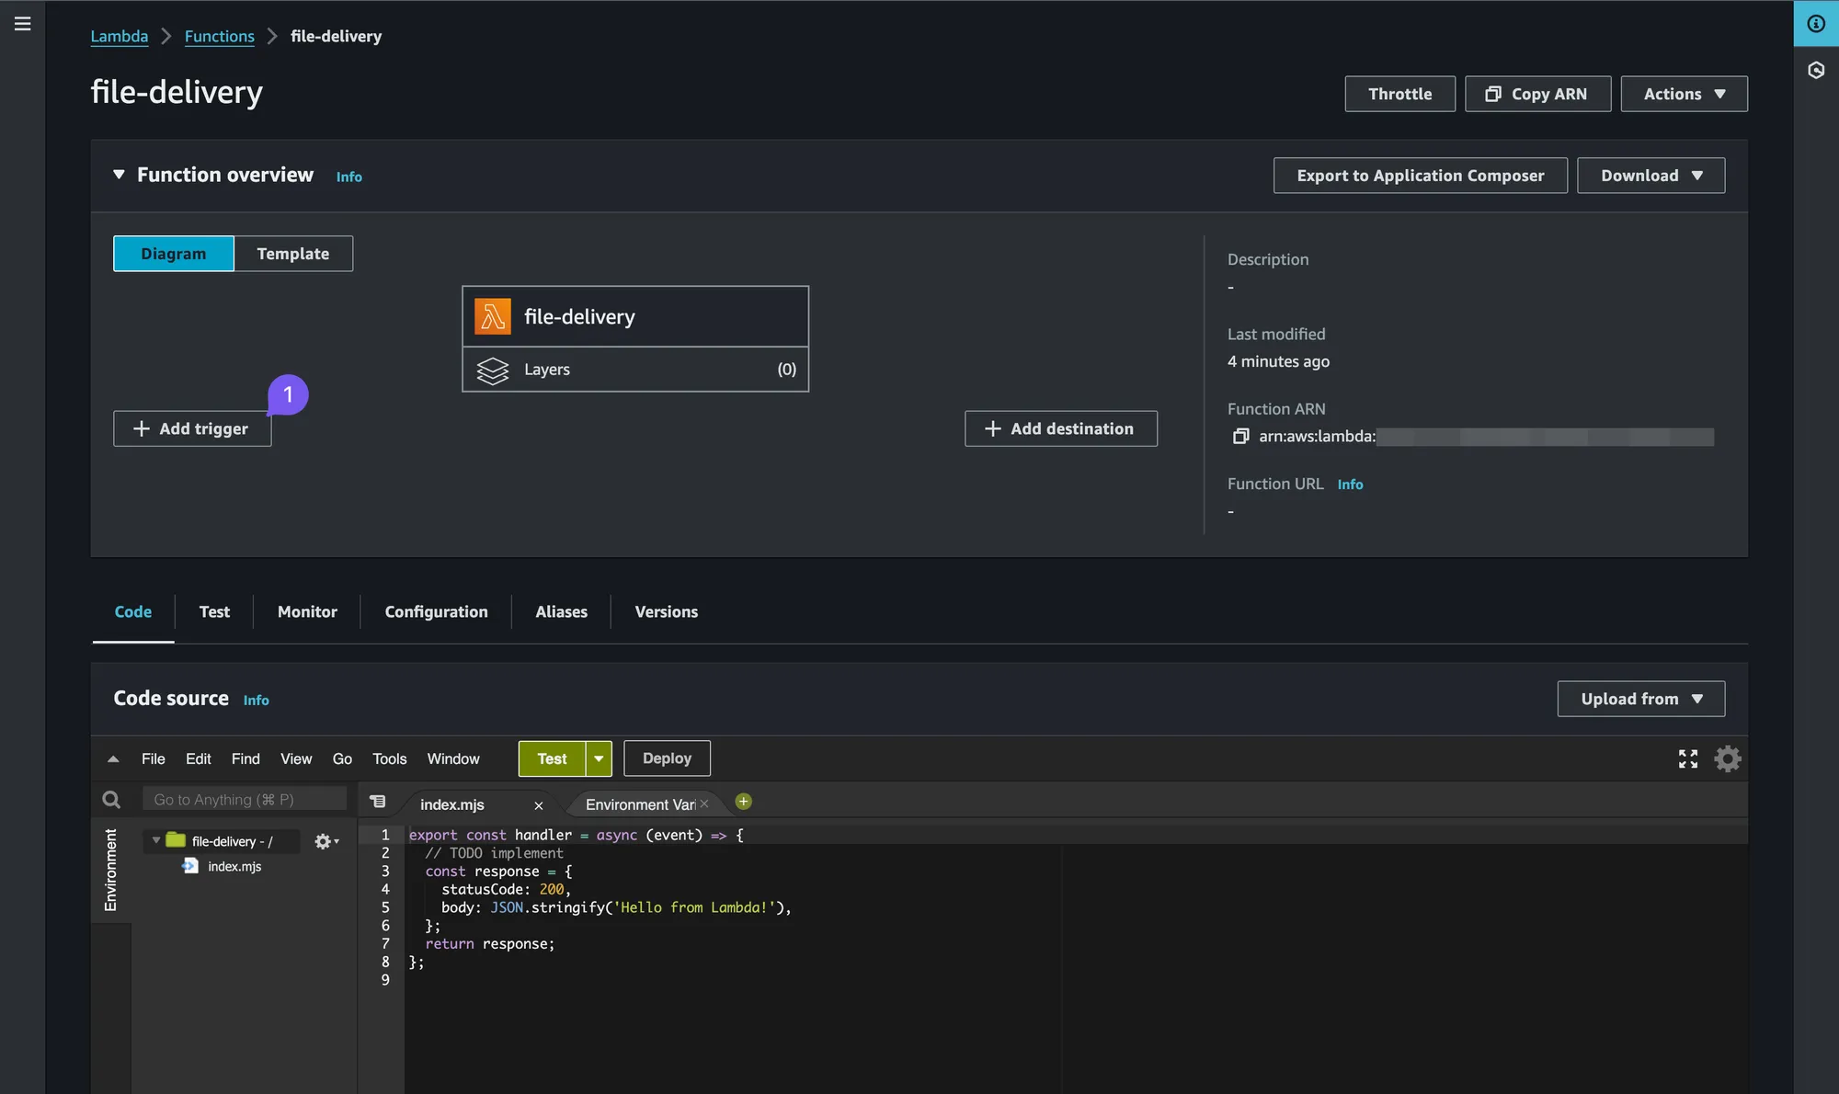Open the Code tab
The image size is (1839, 1094).
point(133,612)
